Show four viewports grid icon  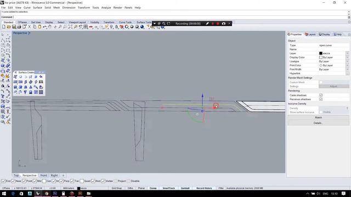point(86,27)
